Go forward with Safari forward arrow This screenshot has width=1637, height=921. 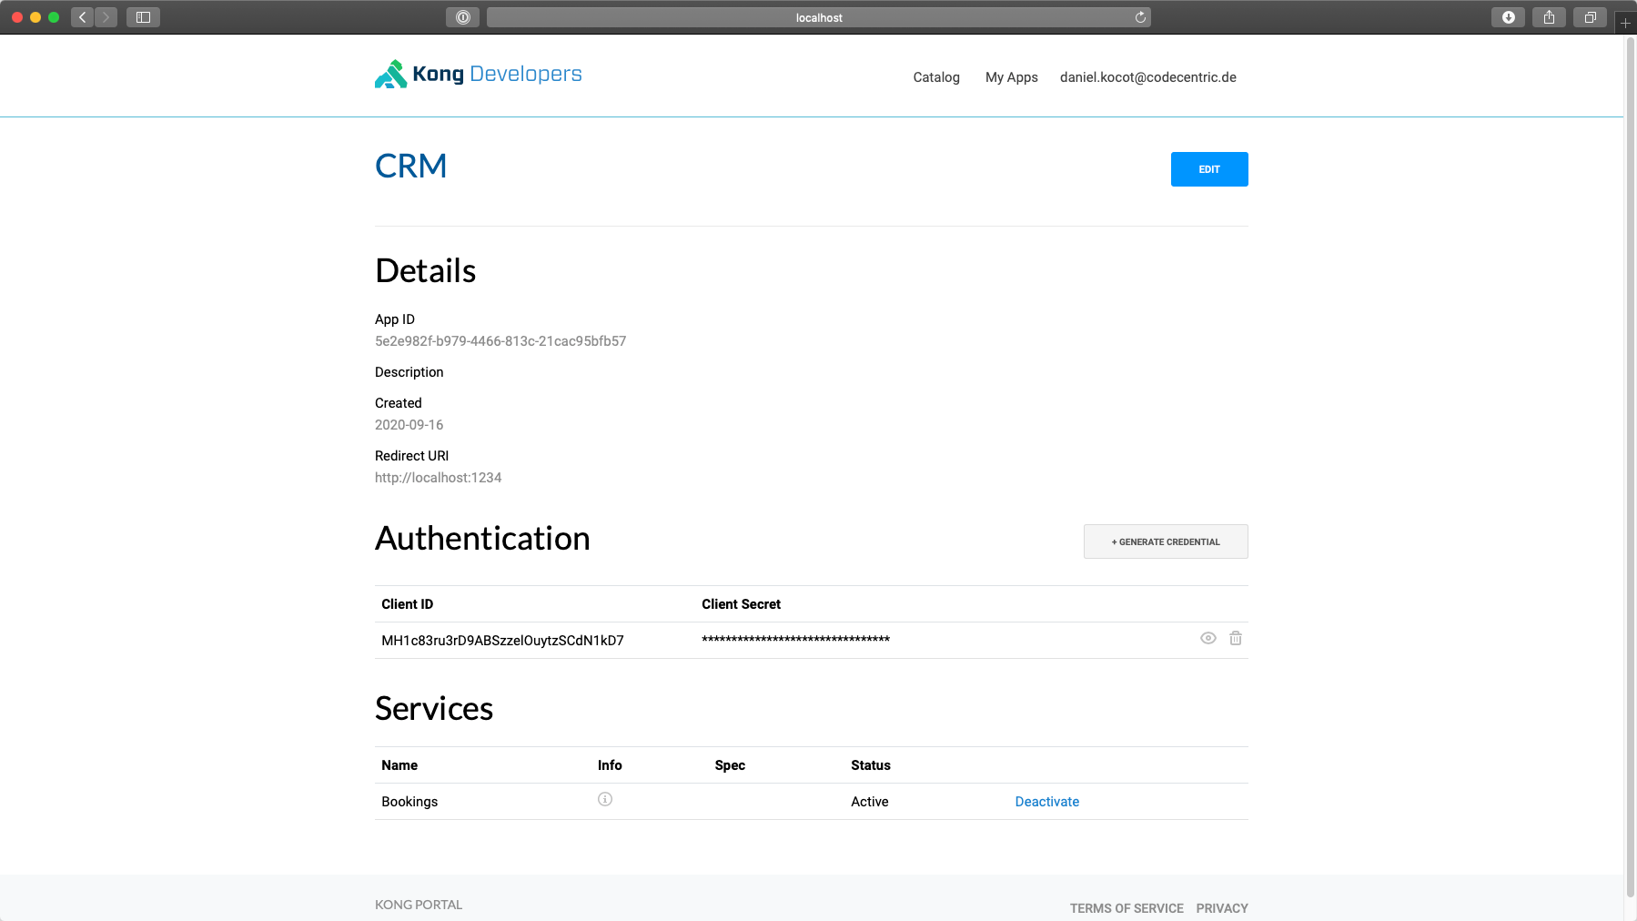106,17
